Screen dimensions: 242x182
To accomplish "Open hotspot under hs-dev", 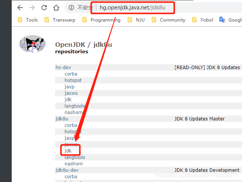I will pos(73,80).
